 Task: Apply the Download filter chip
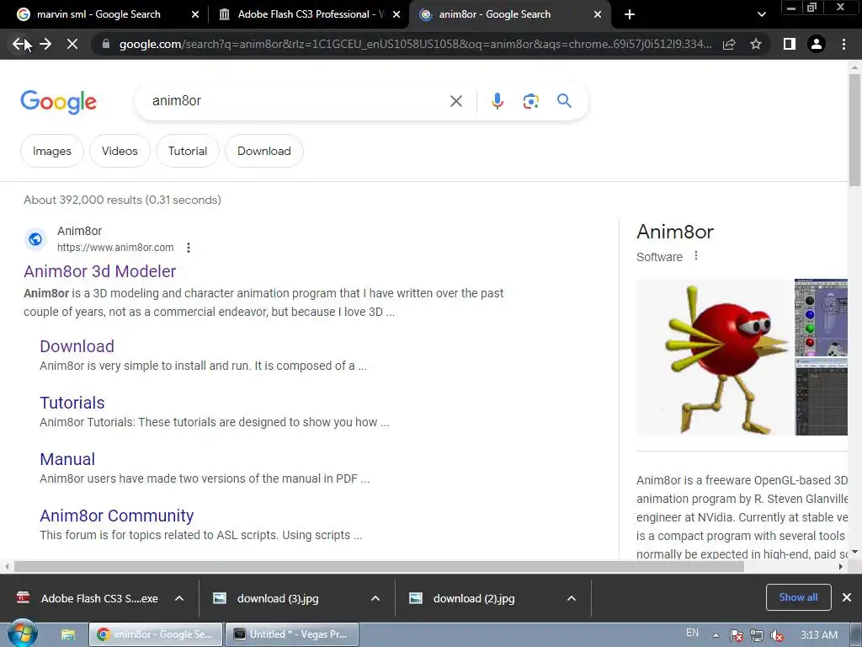click(263, 151)
